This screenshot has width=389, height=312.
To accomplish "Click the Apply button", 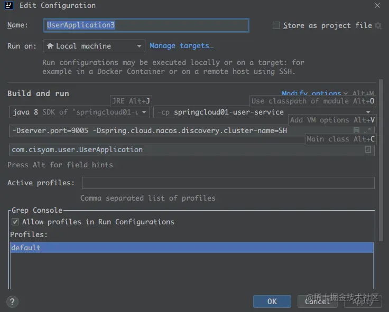I will (x=363, y=301).
